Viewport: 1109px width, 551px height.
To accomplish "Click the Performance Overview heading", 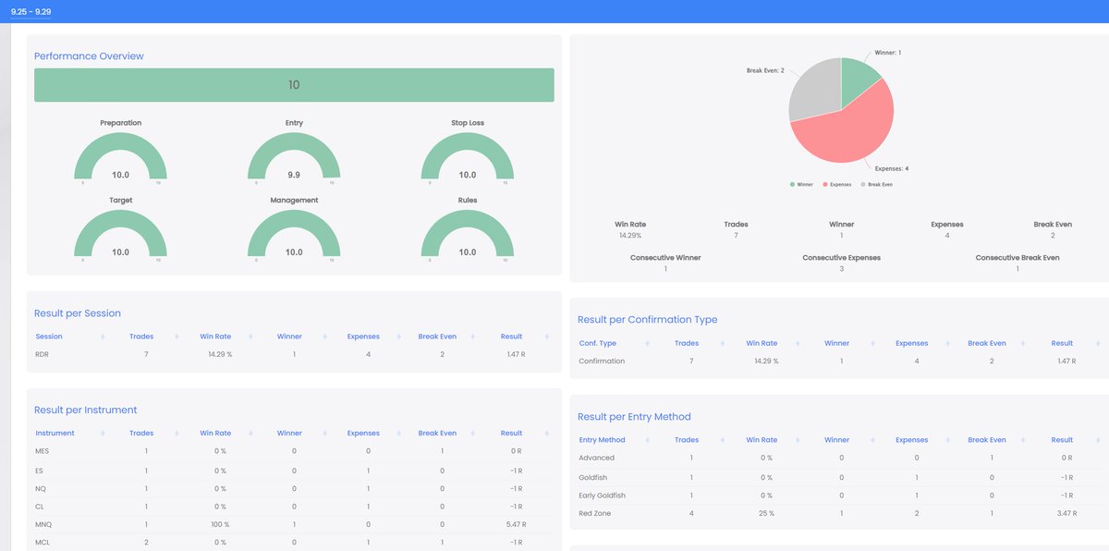I will [x=89, y=55].
